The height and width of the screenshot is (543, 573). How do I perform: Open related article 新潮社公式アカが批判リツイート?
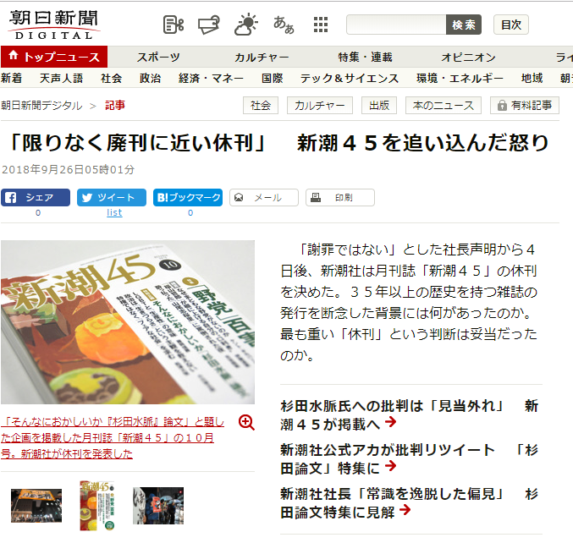(x=410, y=458)
